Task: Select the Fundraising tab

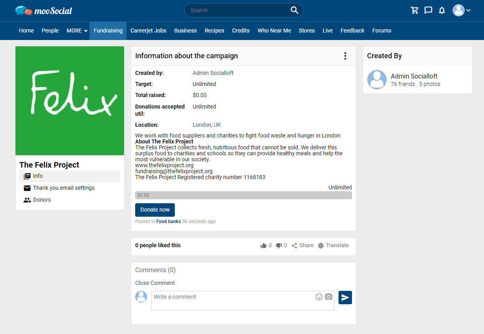Action: tap(108, 31)
